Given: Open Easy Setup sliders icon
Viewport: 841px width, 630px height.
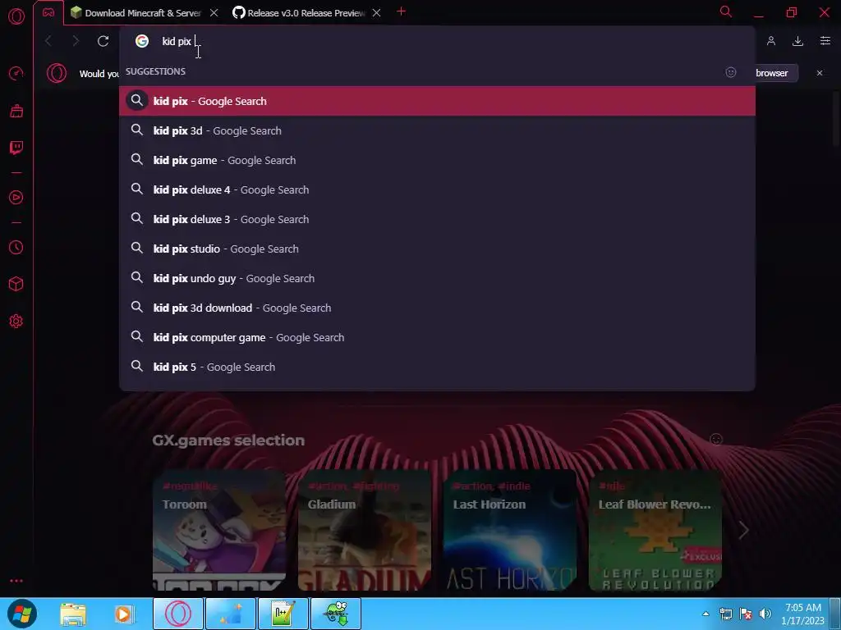Looking at the screenshot, I should (825, 41).
